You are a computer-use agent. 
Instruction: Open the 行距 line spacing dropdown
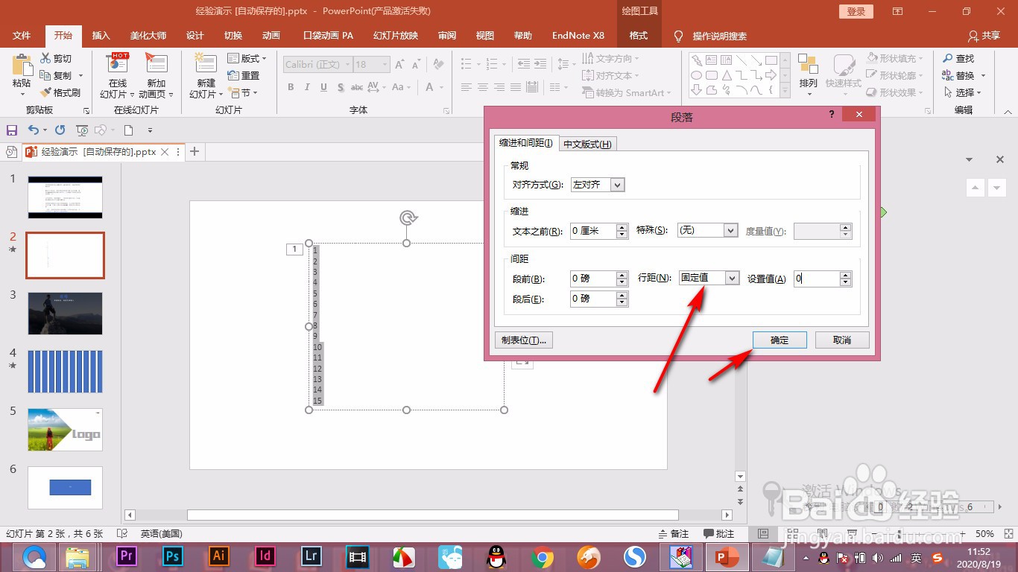click(x=708, y=278)
